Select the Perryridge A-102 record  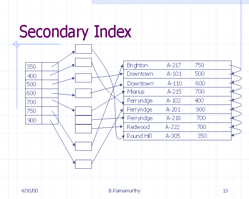tap(177, 101)
